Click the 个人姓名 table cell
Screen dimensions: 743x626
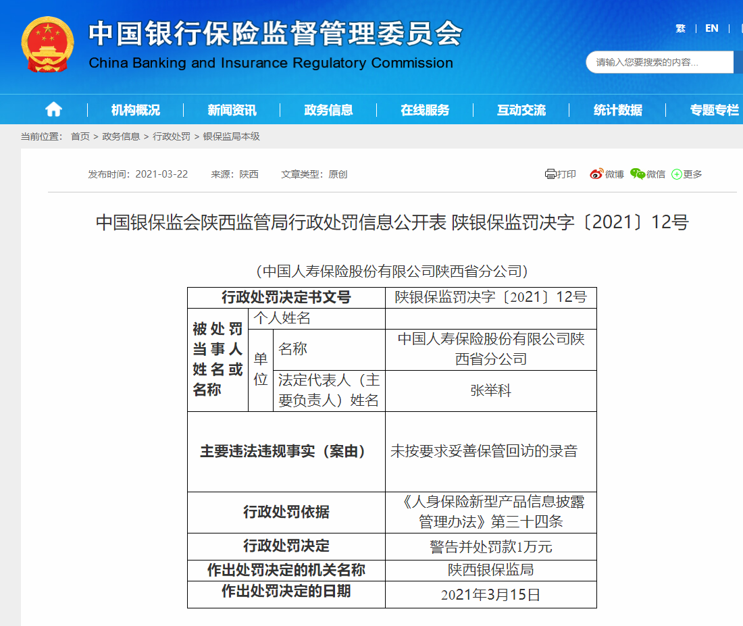(x=317, y=319)
